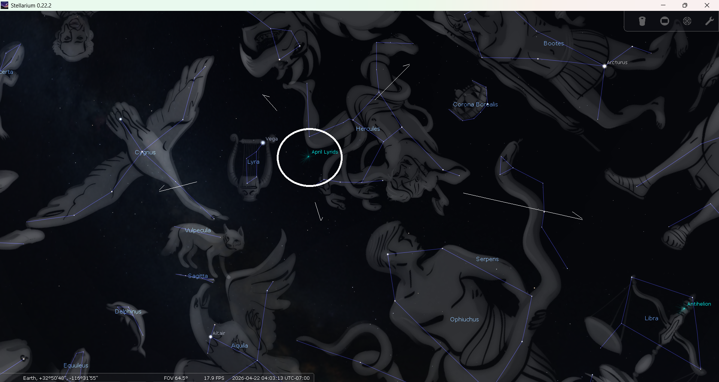Screen dimensions: 719x382
Task: Click the Hercules constellation label
Action: [x=368, y=129]
